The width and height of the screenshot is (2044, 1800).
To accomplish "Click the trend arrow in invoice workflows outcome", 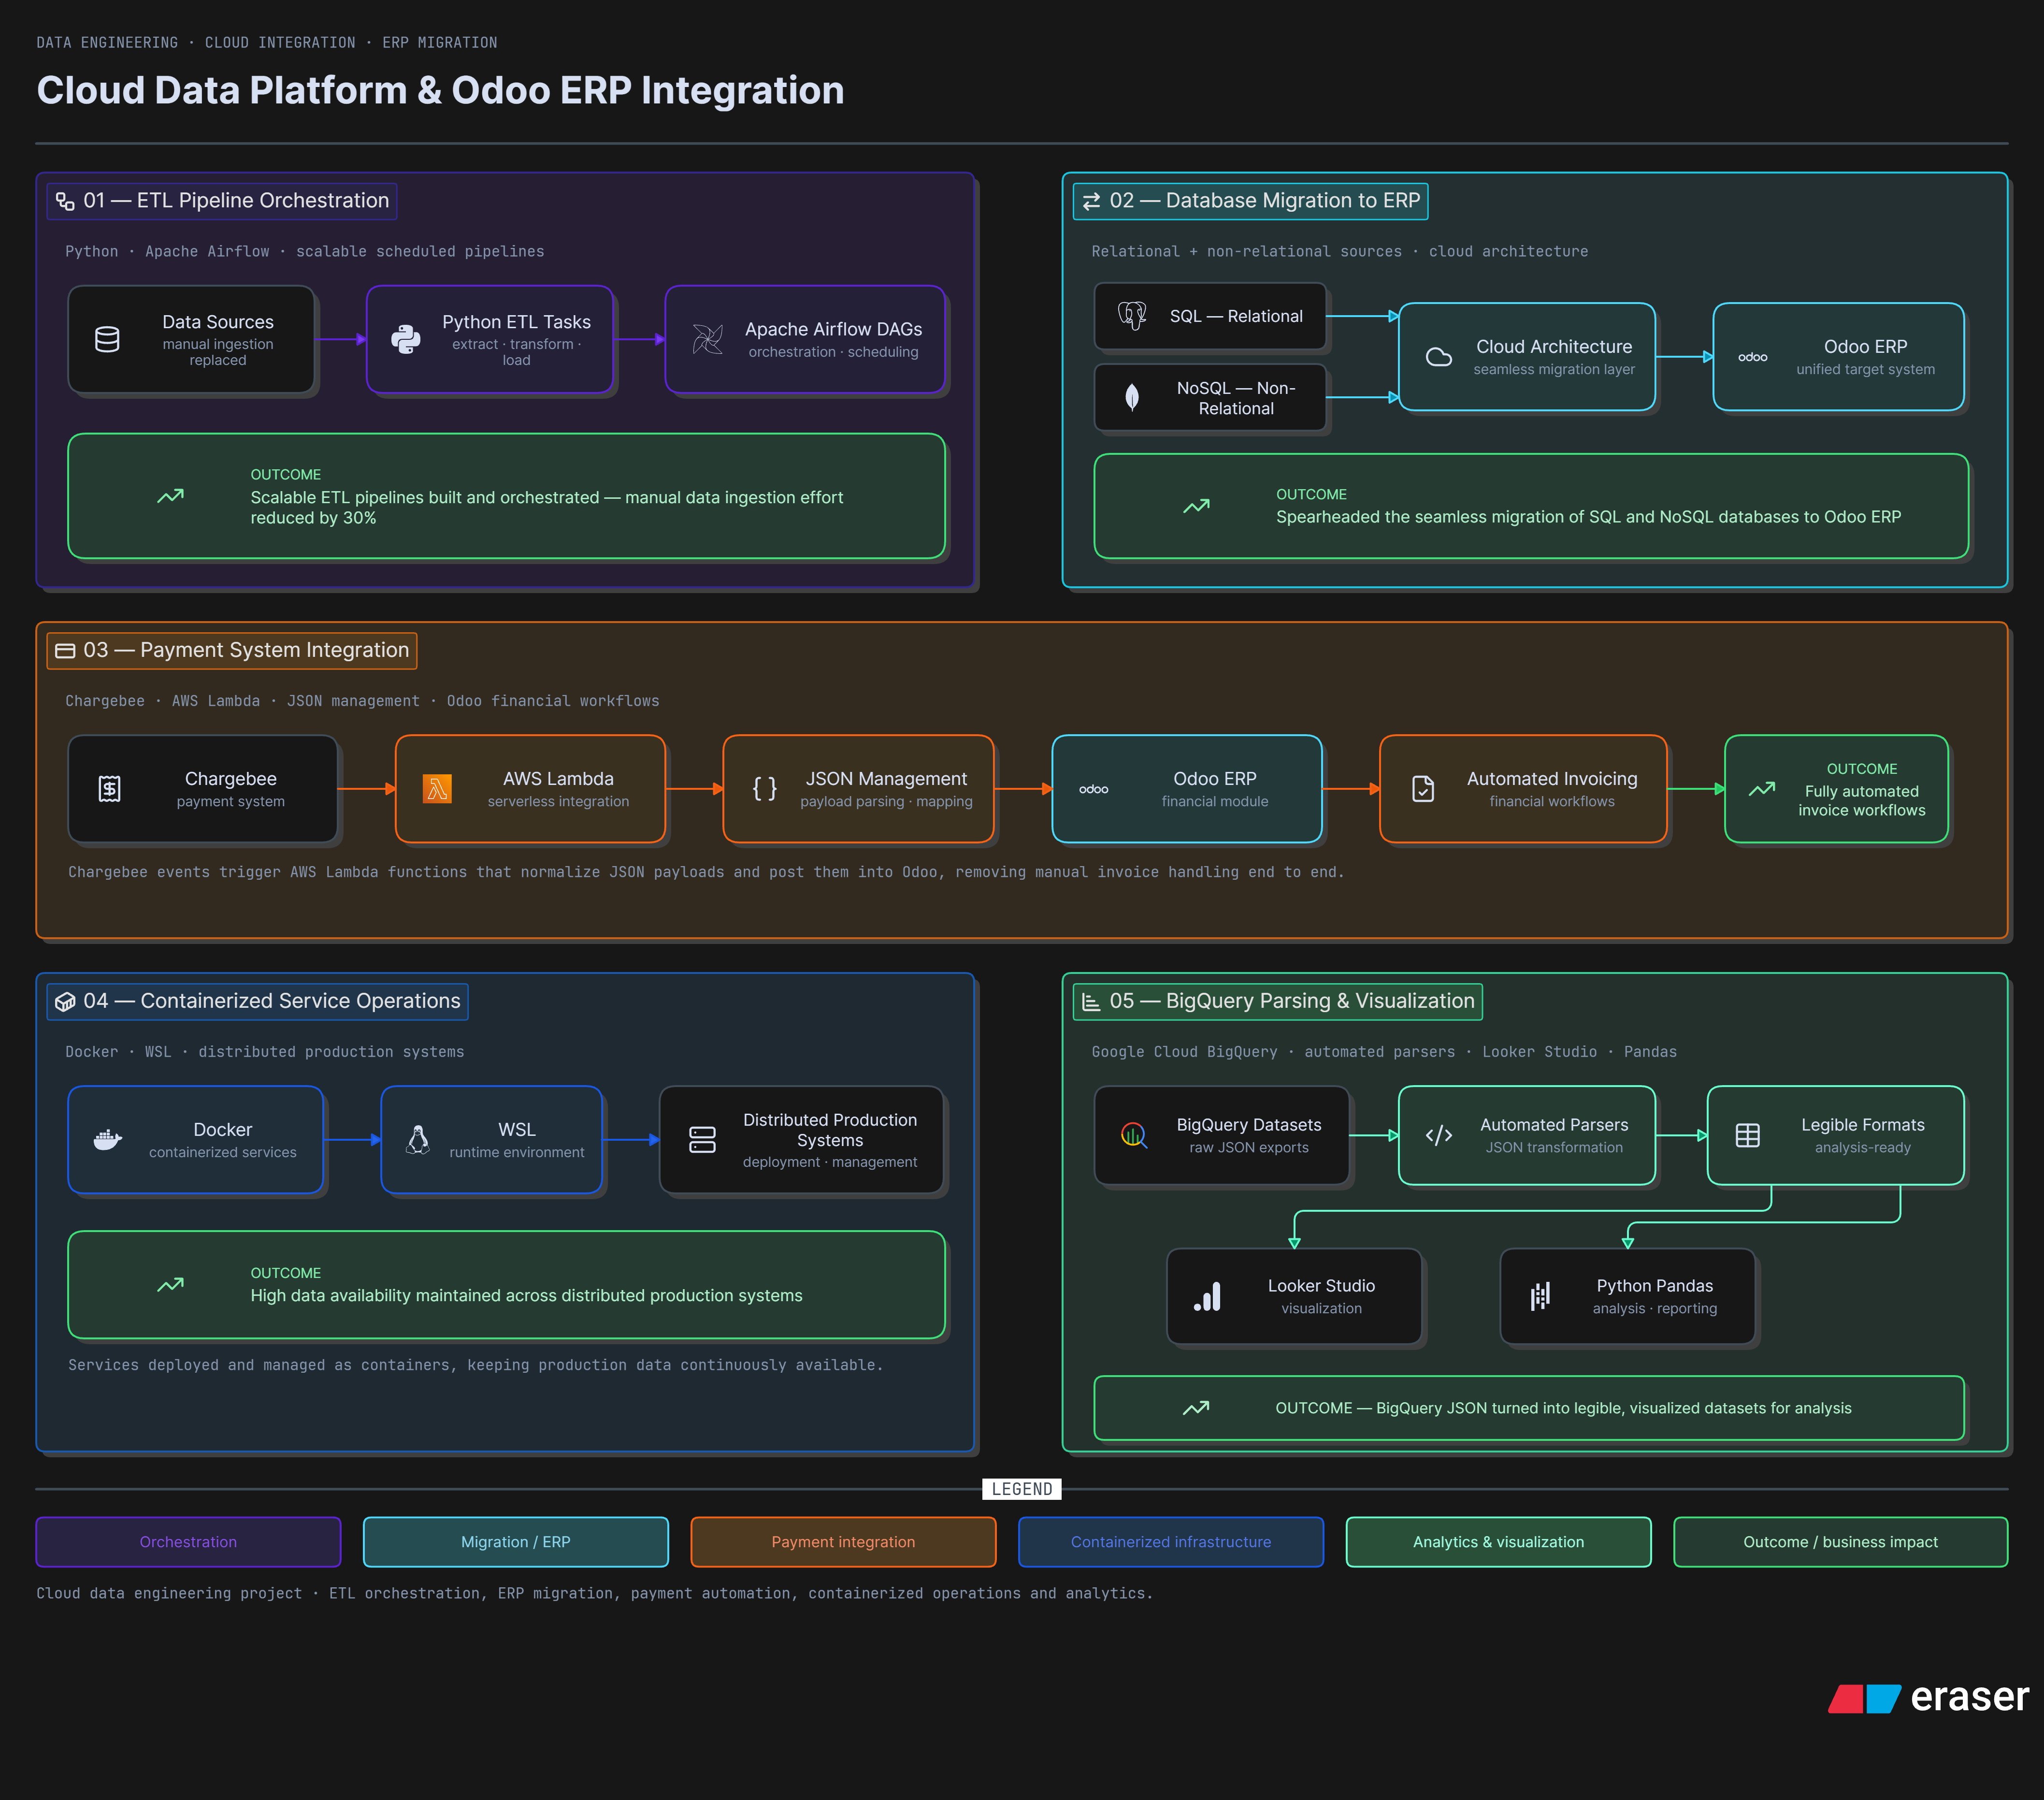I will tap(1762, 789).
